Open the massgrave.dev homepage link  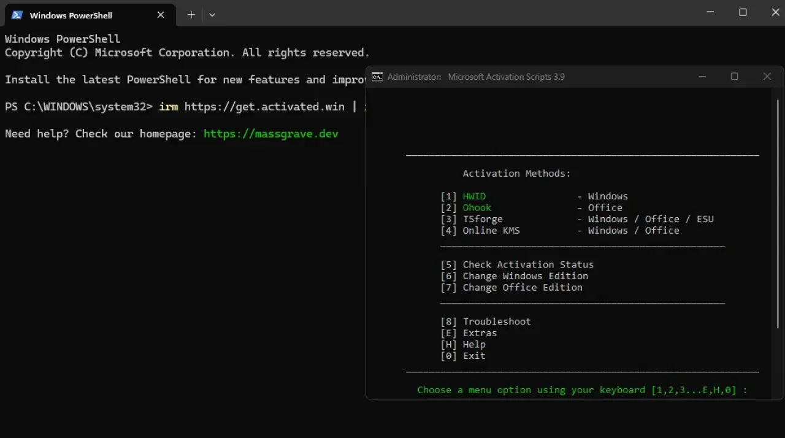pos(270,134)
